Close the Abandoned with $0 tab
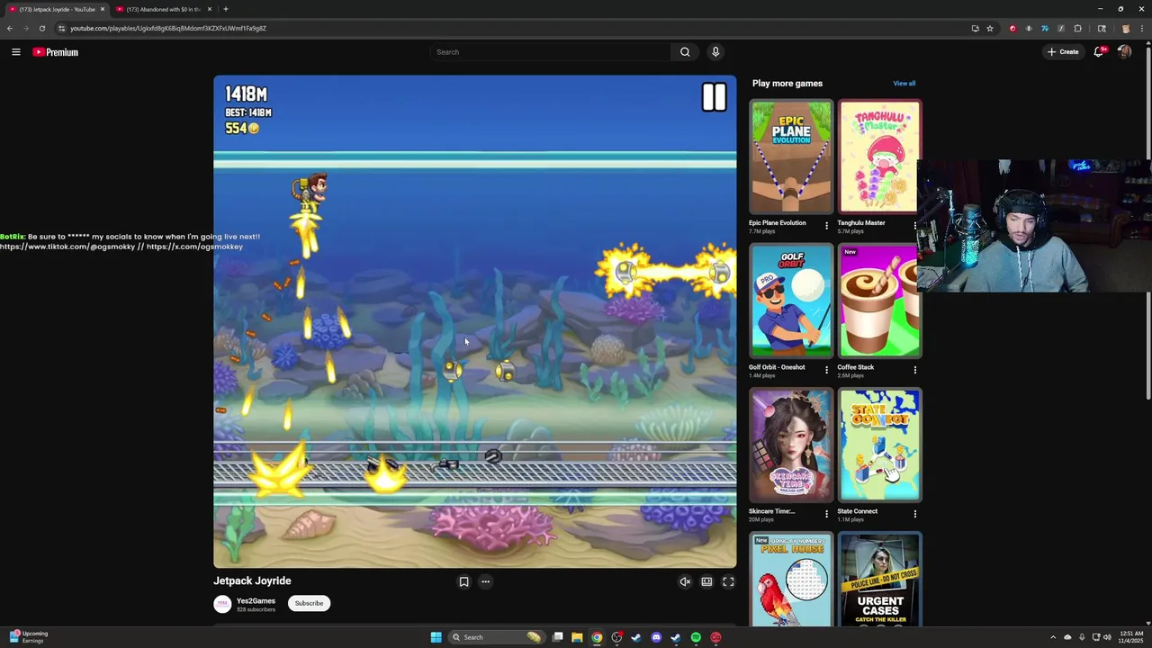 tap(210, 9)
